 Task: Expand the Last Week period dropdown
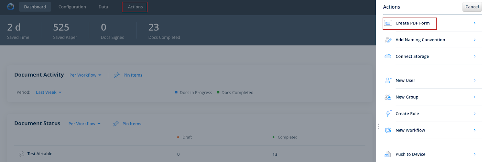49,92
